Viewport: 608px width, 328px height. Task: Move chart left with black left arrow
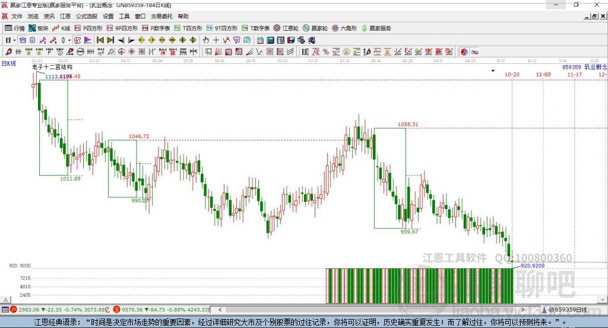pyautogui.click(x=121, y=40)
